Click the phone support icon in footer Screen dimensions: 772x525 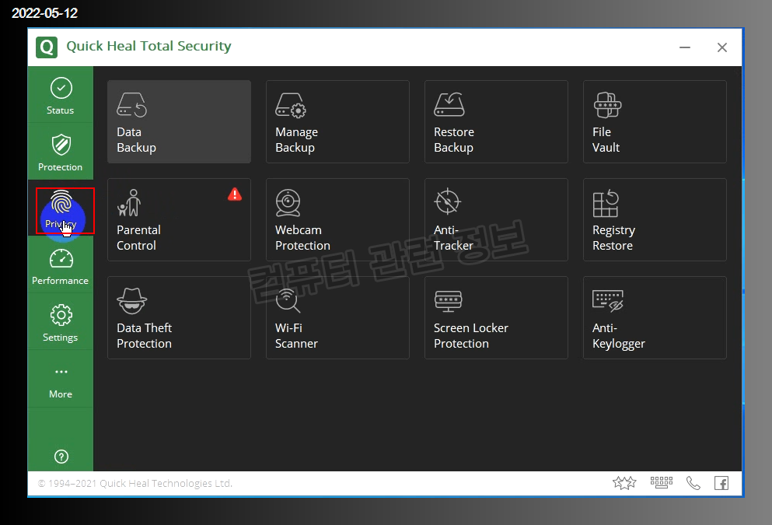(x=693, y=483)
